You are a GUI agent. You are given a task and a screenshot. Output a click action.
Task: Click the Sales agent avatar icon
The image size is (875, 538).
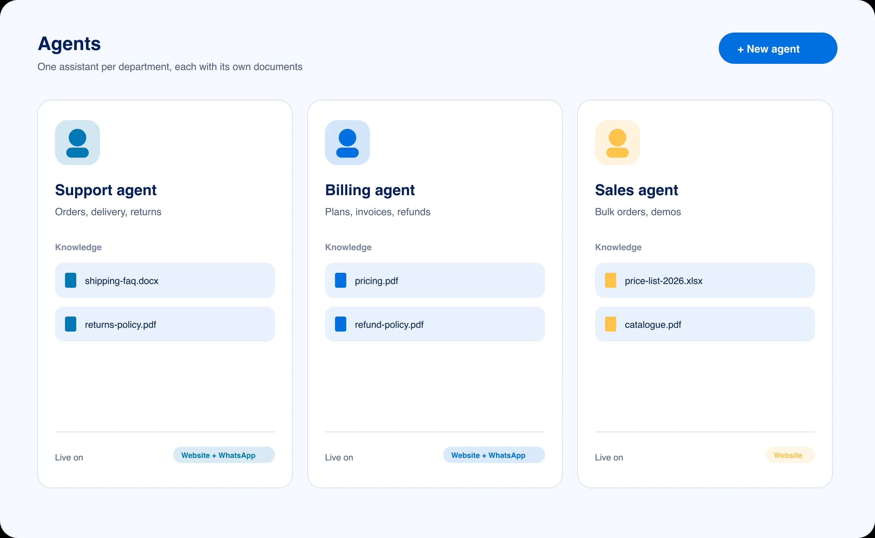617,143
